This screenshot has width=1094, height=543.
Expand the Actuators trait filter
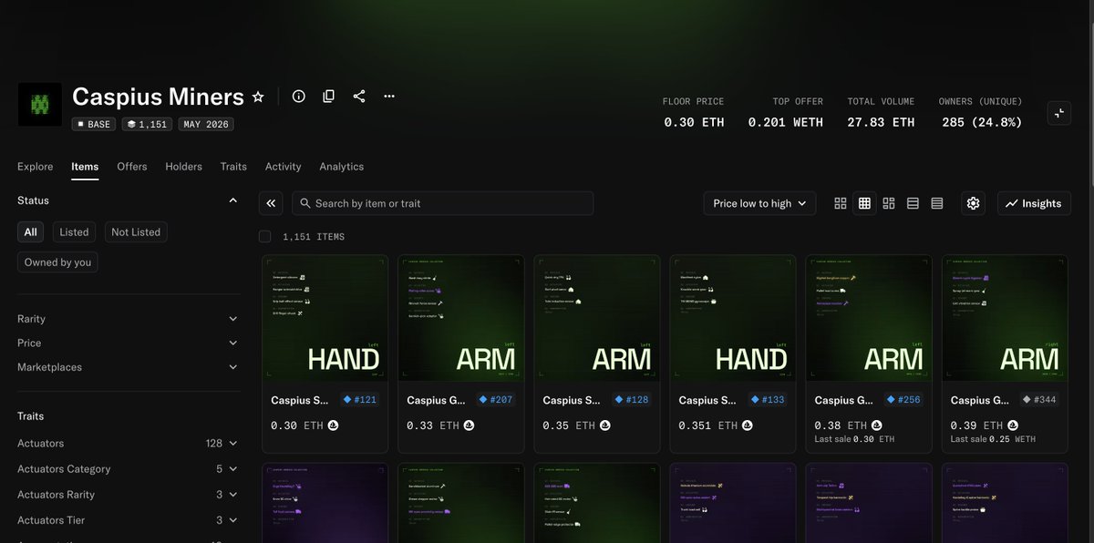point(129,444)
